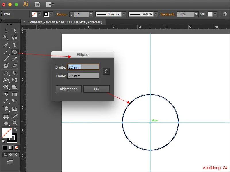
Task: Change the screen mode
Action: click(10, 162)
